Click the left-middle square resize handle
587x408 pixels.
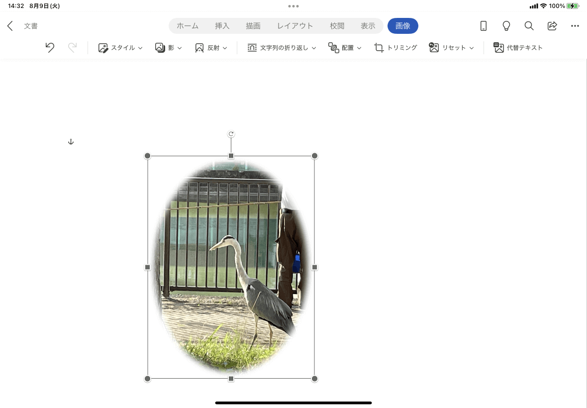pyautogui.click(x=148, y=267)
